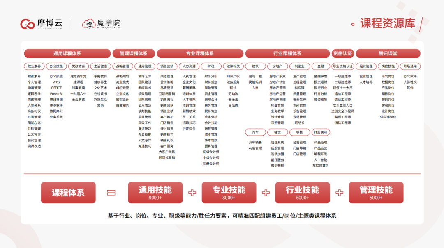The image size is (444, 248).
Task: Click the plus sign between 行业技能 and 管理技能
Action: pos(339,192)
